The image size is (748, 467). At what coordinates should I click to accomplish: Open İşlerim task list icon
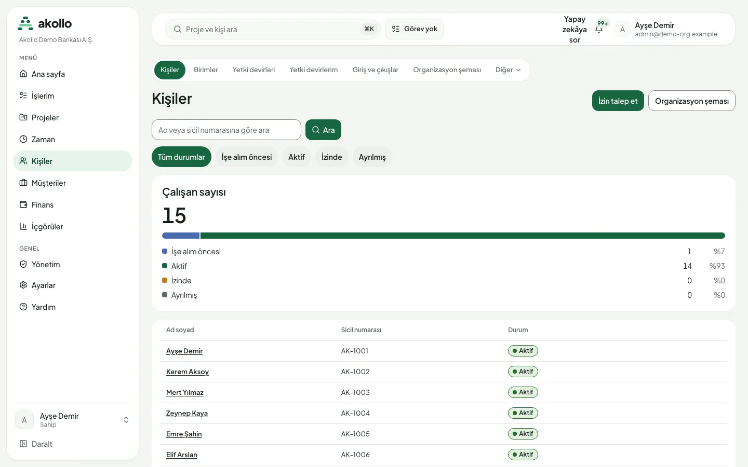coord(23,95)
